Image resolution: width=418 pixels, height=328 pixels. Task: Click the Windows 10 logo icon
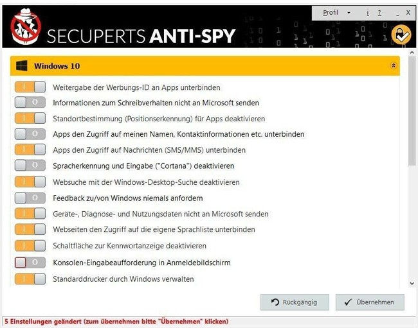[x=22, y=66]
